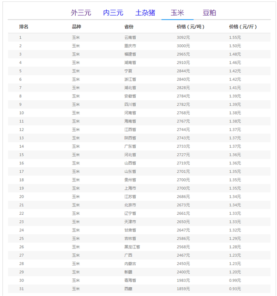Click the 品种 column header
Image resolution: width=277 pixels, height=296 pixels.
click(77, 27)
